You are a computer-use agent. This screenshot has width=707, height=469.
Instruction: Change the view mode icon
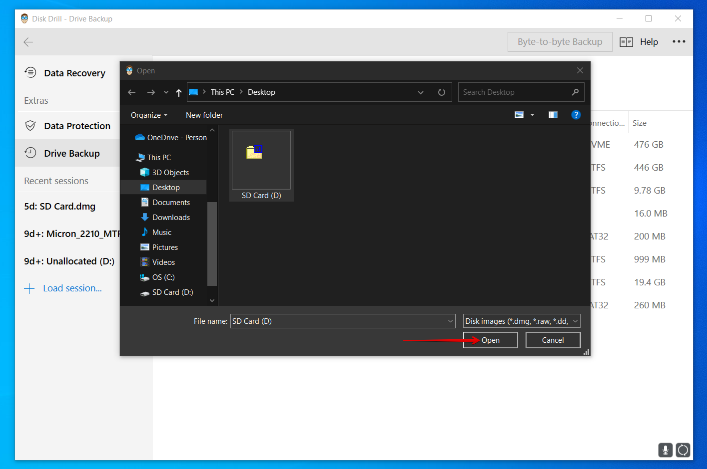pos(519,115)
